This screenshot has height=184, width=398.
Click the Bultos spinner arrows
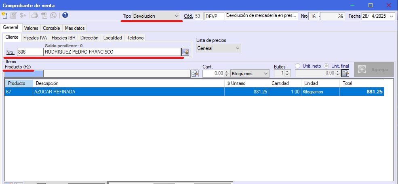[x=287, y=73]
